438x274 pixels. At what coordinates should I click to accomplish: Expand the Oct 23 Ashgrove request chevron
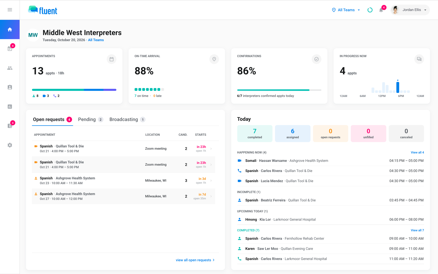[x=211, y=181]
